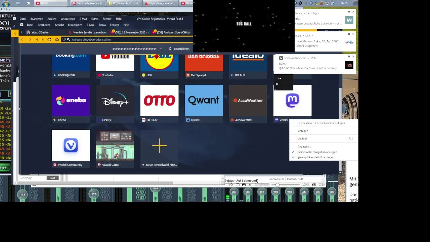Switch to the Watch2Gether tab
Screen dimensions: 430x242
point(45,33)
